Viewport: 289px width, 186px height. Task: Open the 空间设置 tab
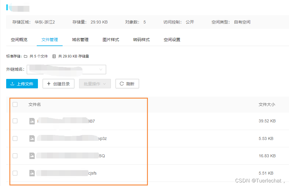(172, 40)
